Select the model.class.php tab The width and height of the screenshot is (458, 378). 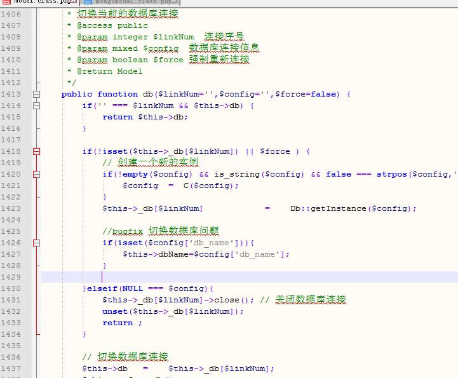37,3
